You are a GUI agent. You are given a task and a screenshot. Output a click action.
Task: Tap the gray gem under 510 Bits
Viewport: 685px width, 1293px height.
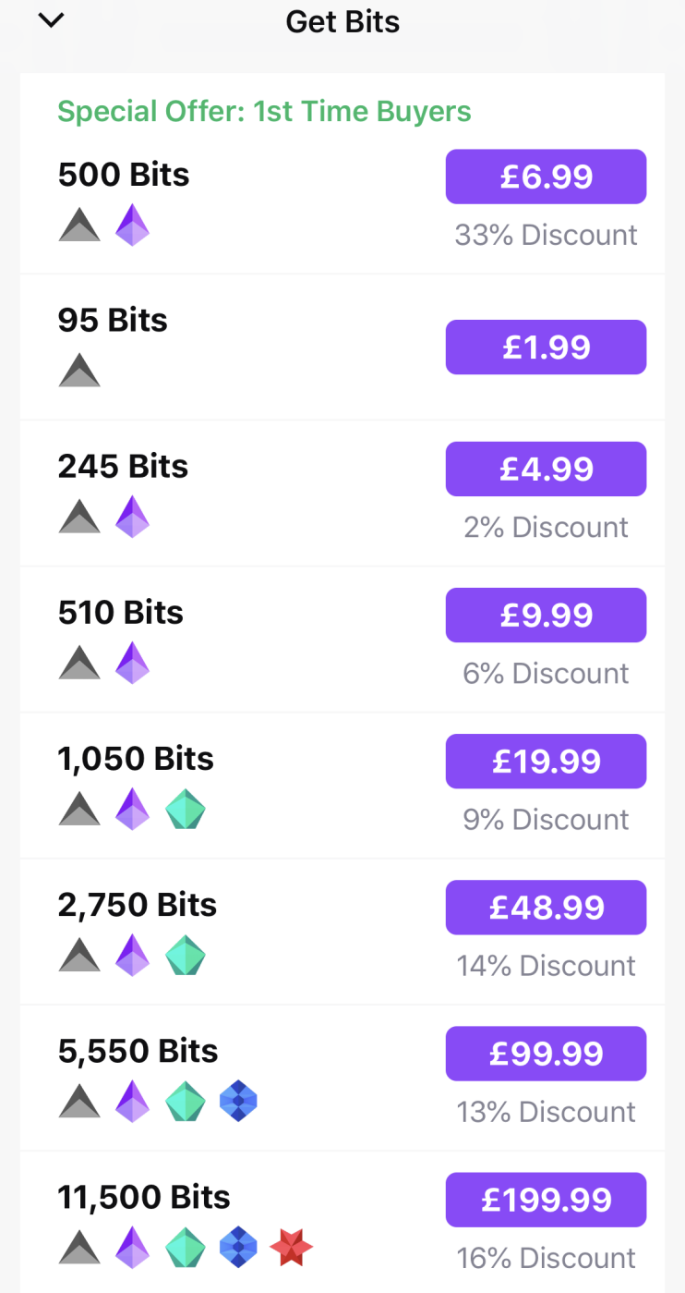pos(79,663)
